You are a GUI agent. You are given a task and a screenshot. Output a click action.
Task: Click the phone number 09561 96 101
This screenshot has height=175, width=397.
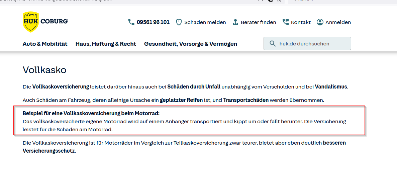click(153, 22)
